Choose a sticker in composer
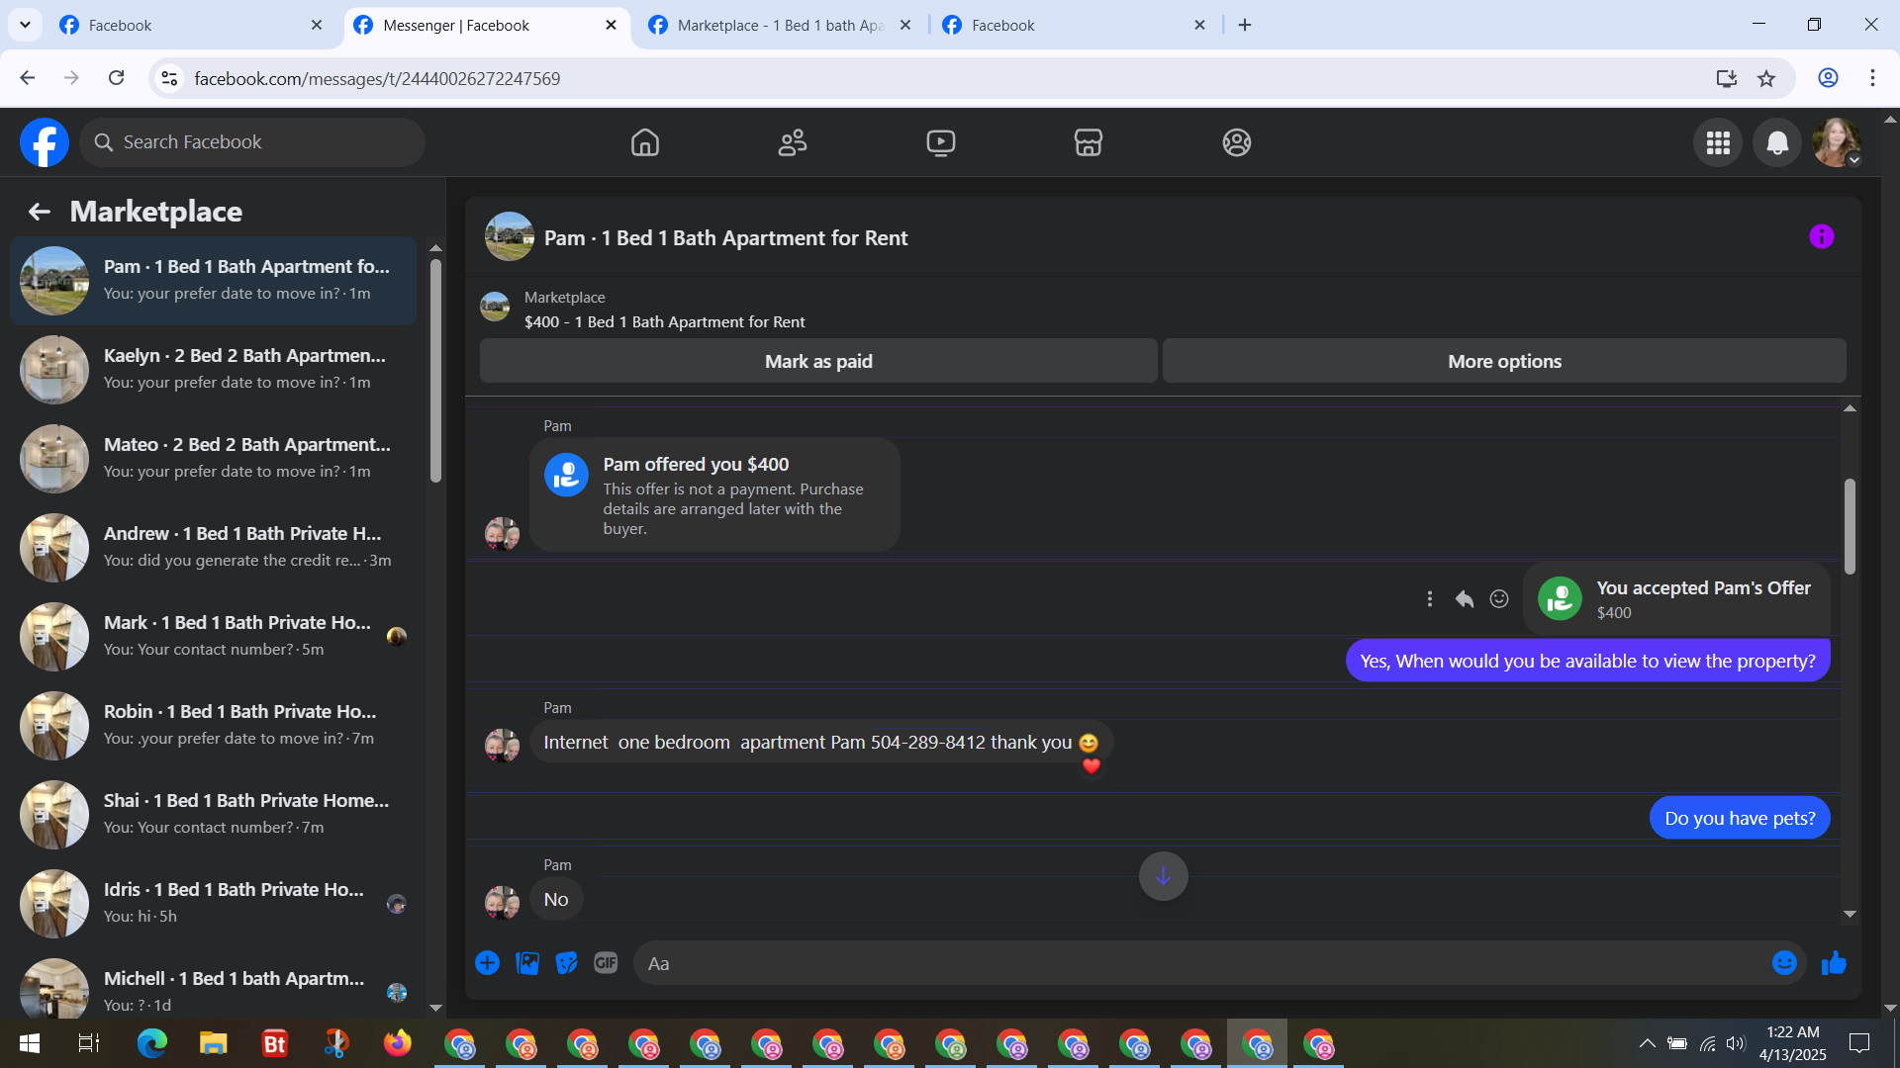Viewport: 1900px width, 1068px height. [x=566, y=963]
